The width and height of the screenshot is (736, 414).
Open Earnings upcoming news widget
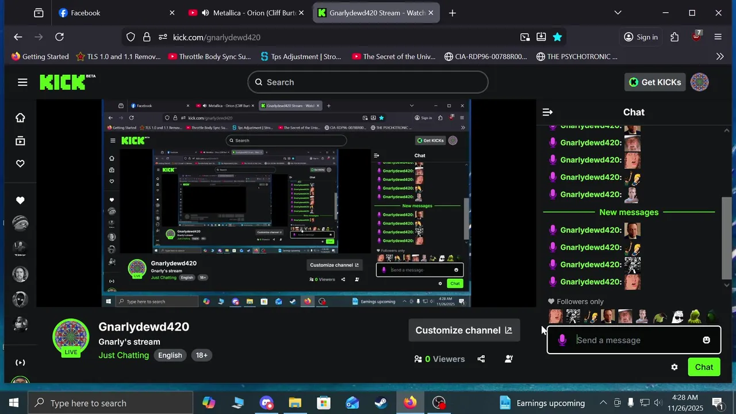point(542,403)
